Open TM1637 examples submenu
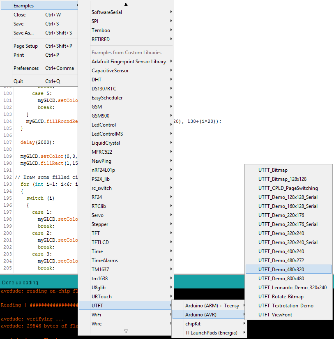This screenshot has width=334, height=339. click(x=126, y=270)
